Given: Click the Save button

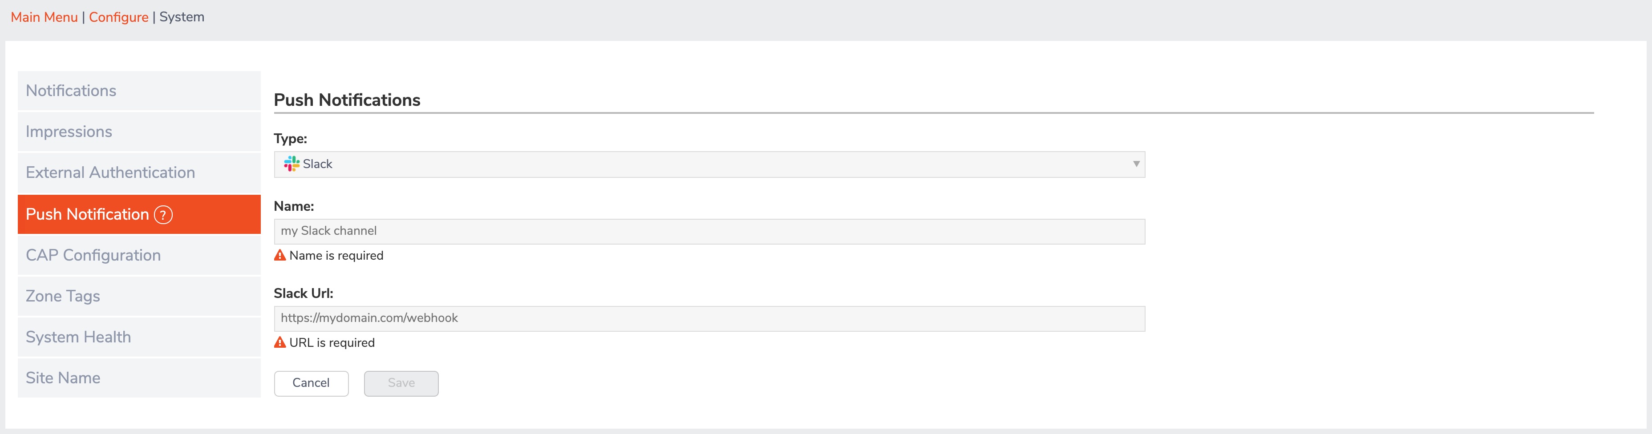Looking at the screenshot, I should [401, 383].
